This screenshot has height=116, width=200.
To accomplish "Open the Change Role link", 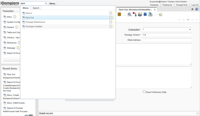I will click(x=181, y=5).
